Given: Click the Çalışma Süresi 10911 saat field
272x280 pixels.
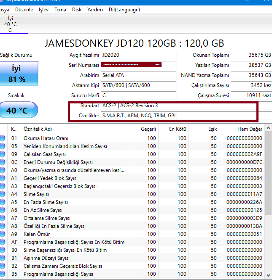Looking at the screenshot, I should [x=251, y=95].
